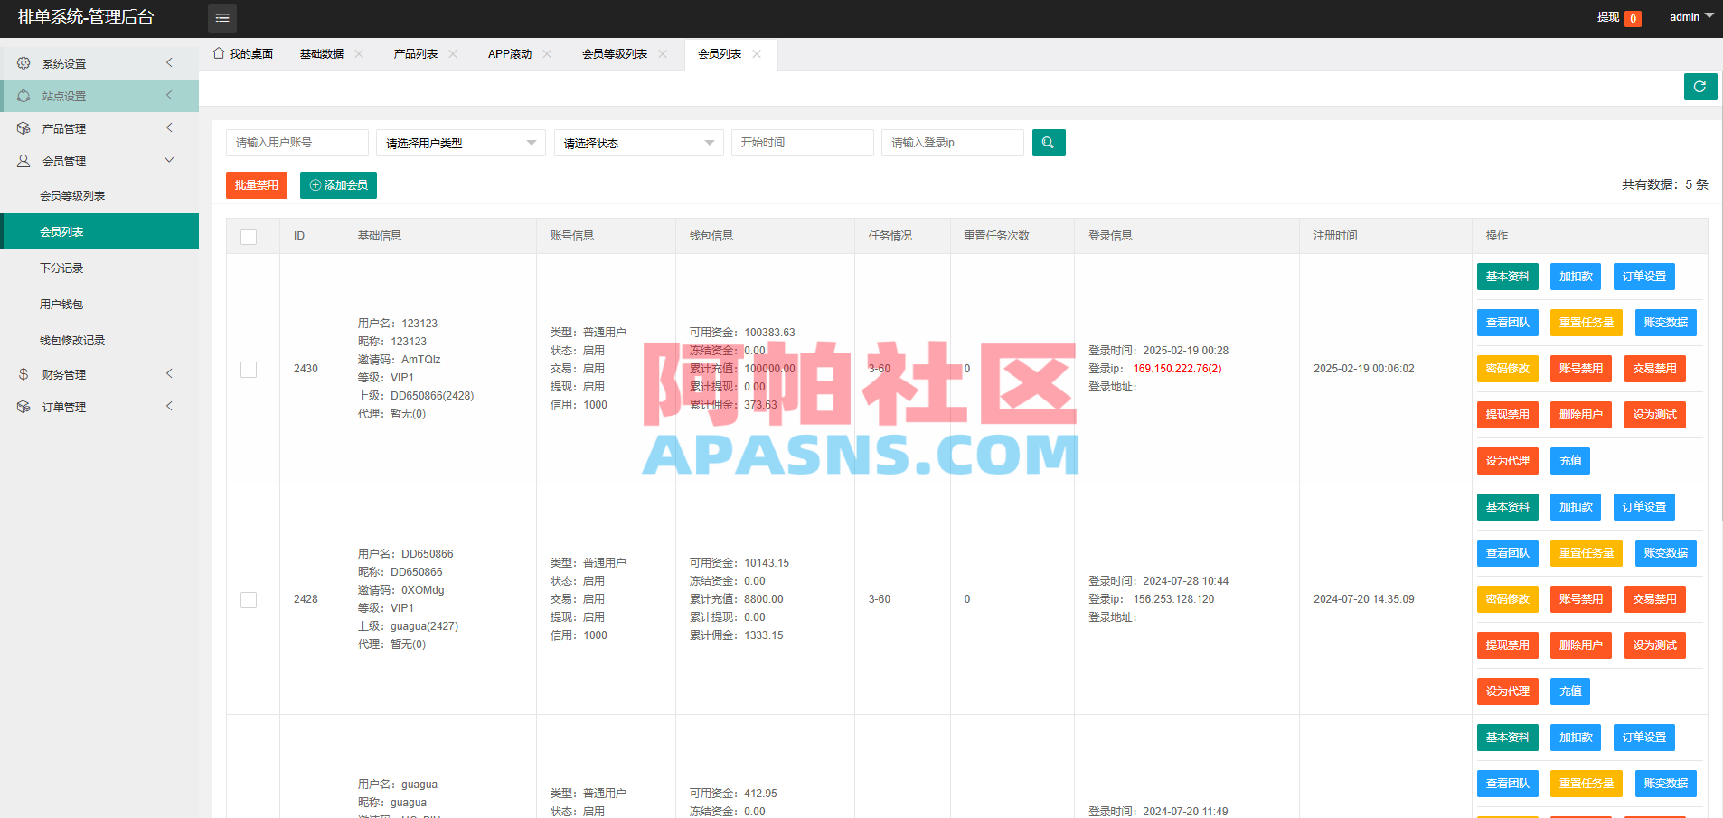Refresh the page using the refresh icon
The height and width of the screenshot is (818, 1723).
pos(1699,87)
